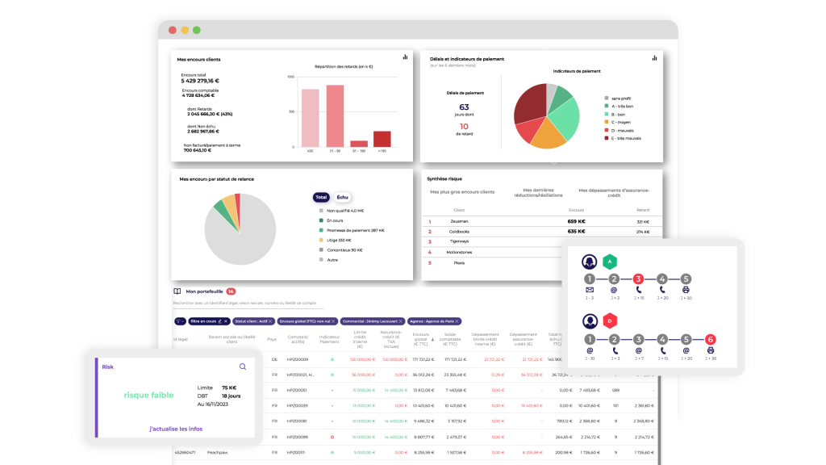This screenshot has width=826, height=465.
Task: Click the red hexagon D rating badge
Action: [x=610, y=320]
